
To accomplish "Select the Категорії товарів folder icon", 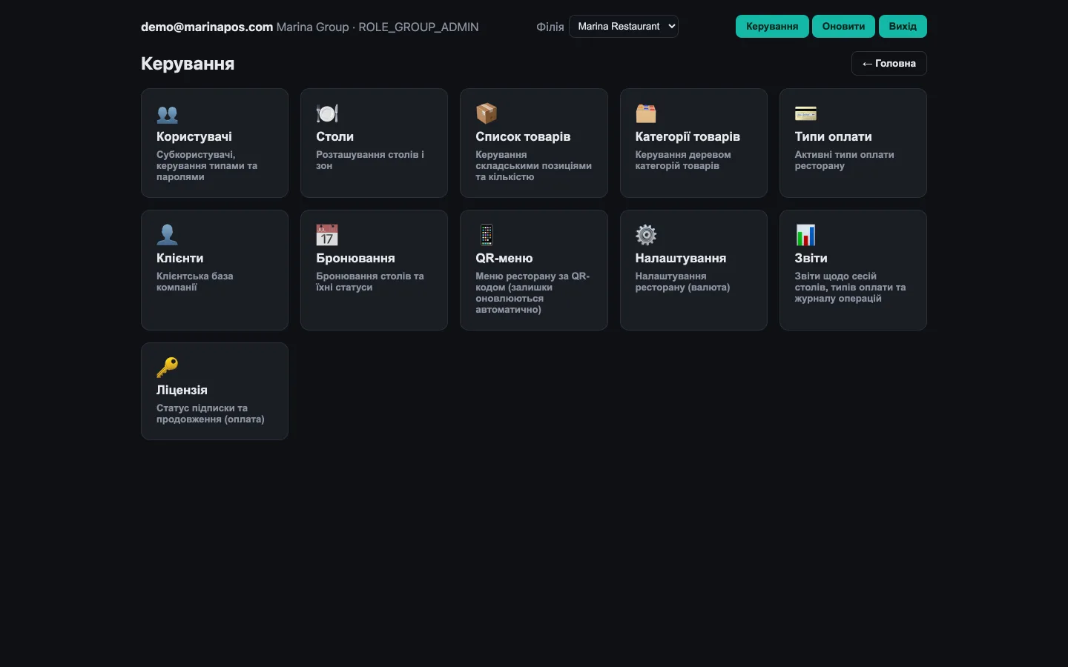I will (x=646, y=113).
